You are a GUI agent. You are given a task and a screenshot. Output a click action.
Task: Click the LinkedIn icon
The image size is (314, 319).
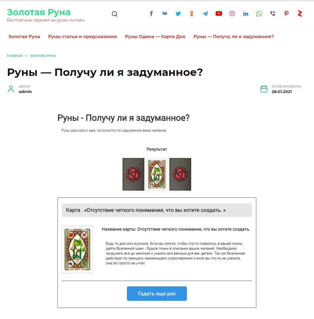[x=246, y=14]
